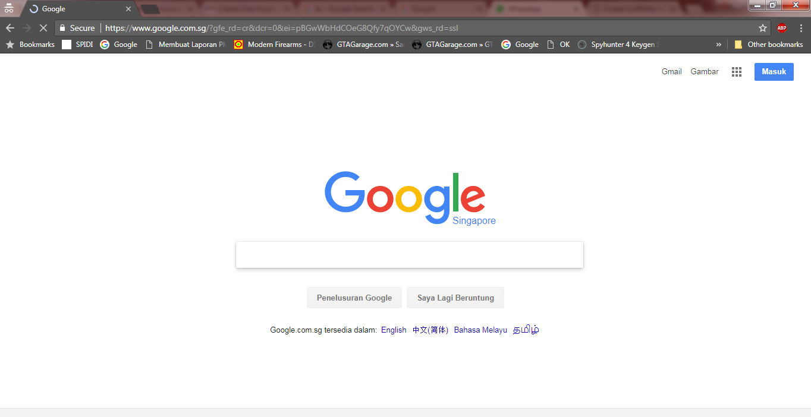Switch Google language to English
Screen dimensions: 811x417
tap(394, 330)
